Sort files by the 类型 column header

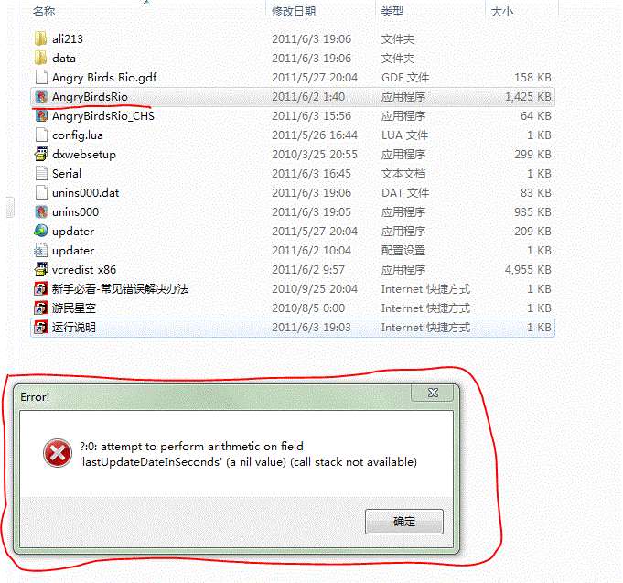pyautogui.click(x=392, y=11)
